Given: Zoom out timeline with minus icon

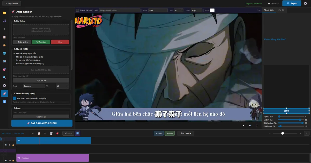Looking at the screenshot, I should pos(270,134).
